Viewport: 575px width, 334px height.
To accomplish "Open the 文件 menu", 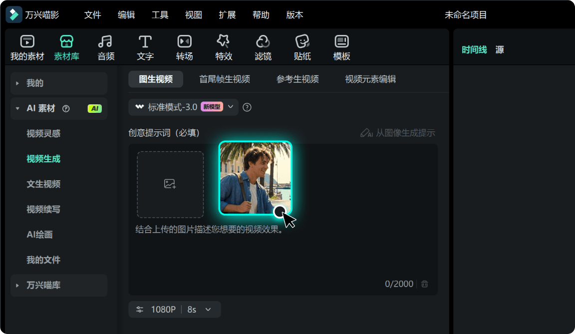I will (x=92, y=15).
